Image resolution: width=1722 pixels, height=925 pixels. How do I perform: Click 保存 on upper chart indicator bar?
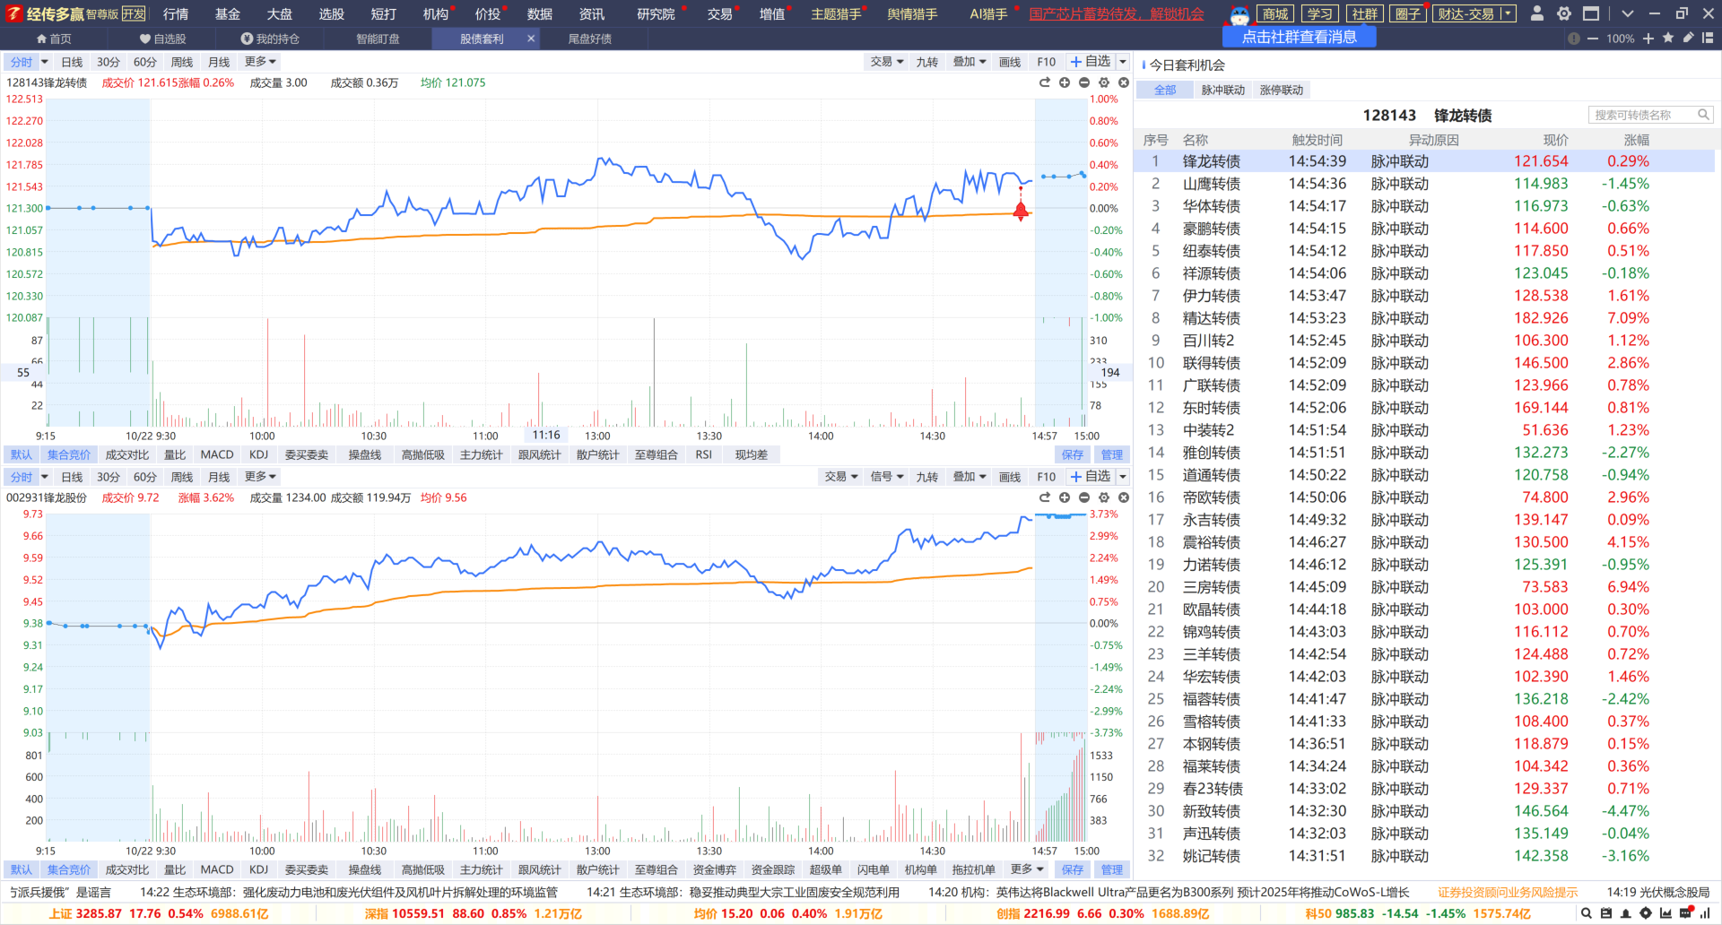click(x=1073, y=454)
